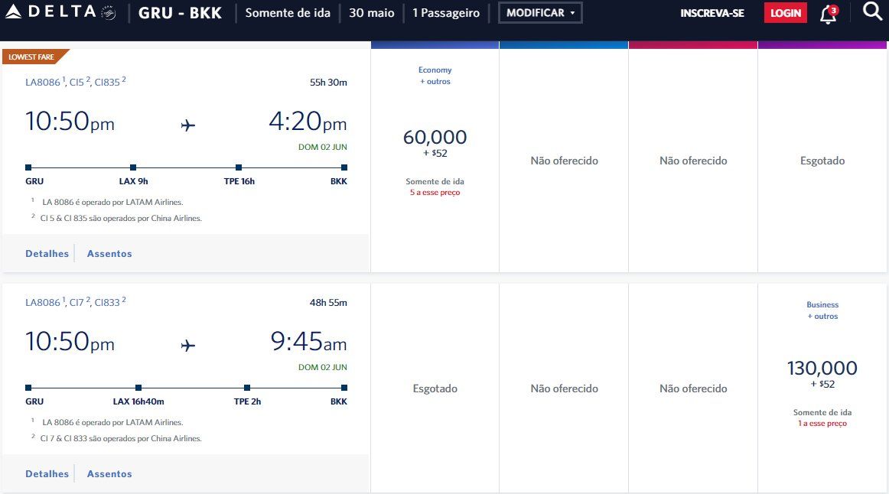Click the Delta logo in header
Image resolution: width=889 pixels, height=494 pixels.
coord(60,12)
